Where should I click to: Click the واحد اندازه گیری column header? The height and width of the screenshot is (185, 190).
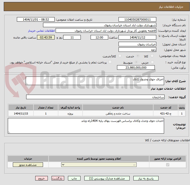tap(70, 107)
